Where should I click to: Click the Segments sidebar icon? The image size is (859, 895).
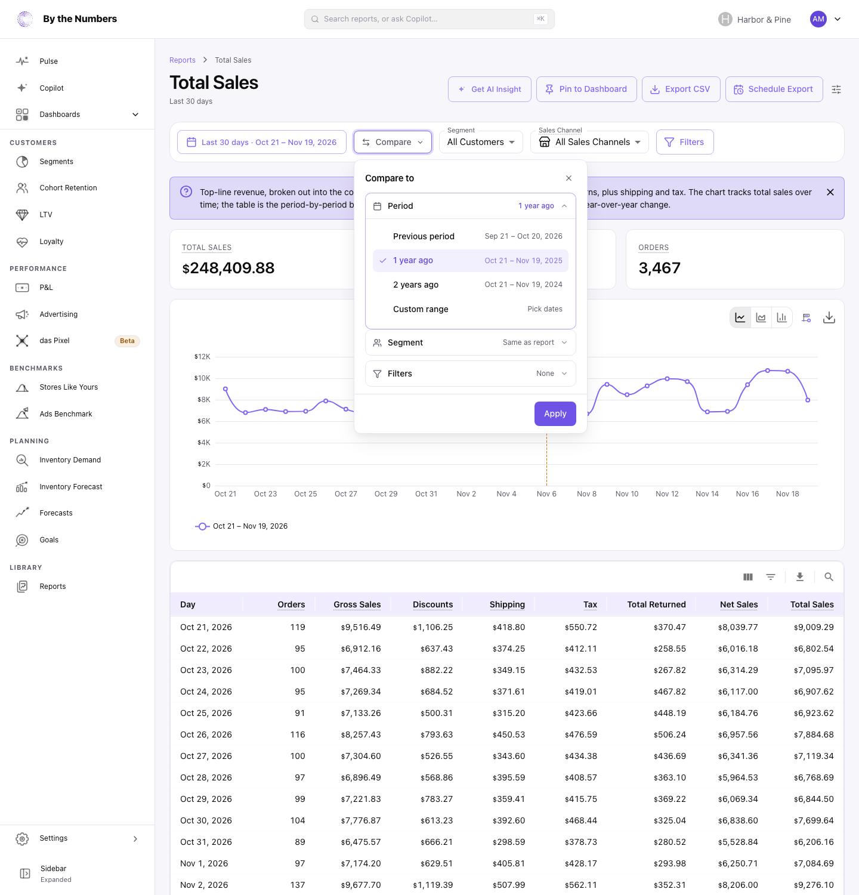click(22, 162)
